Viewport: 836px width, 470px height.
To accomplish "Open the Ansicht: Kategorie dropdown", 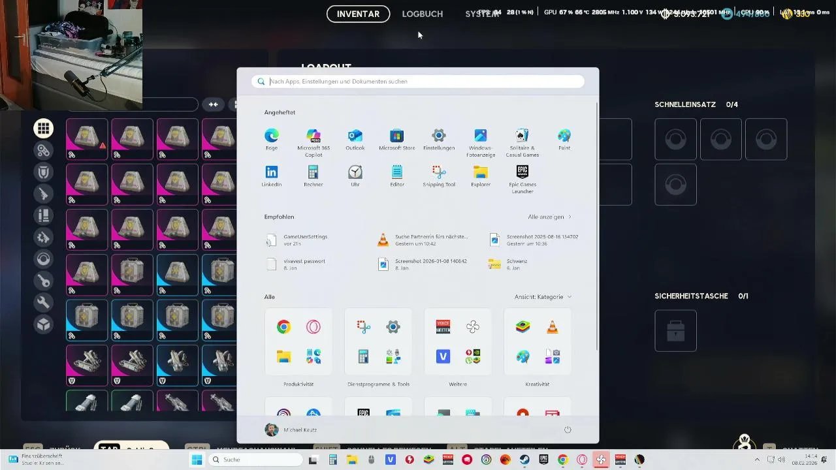I will click(543, 297).
